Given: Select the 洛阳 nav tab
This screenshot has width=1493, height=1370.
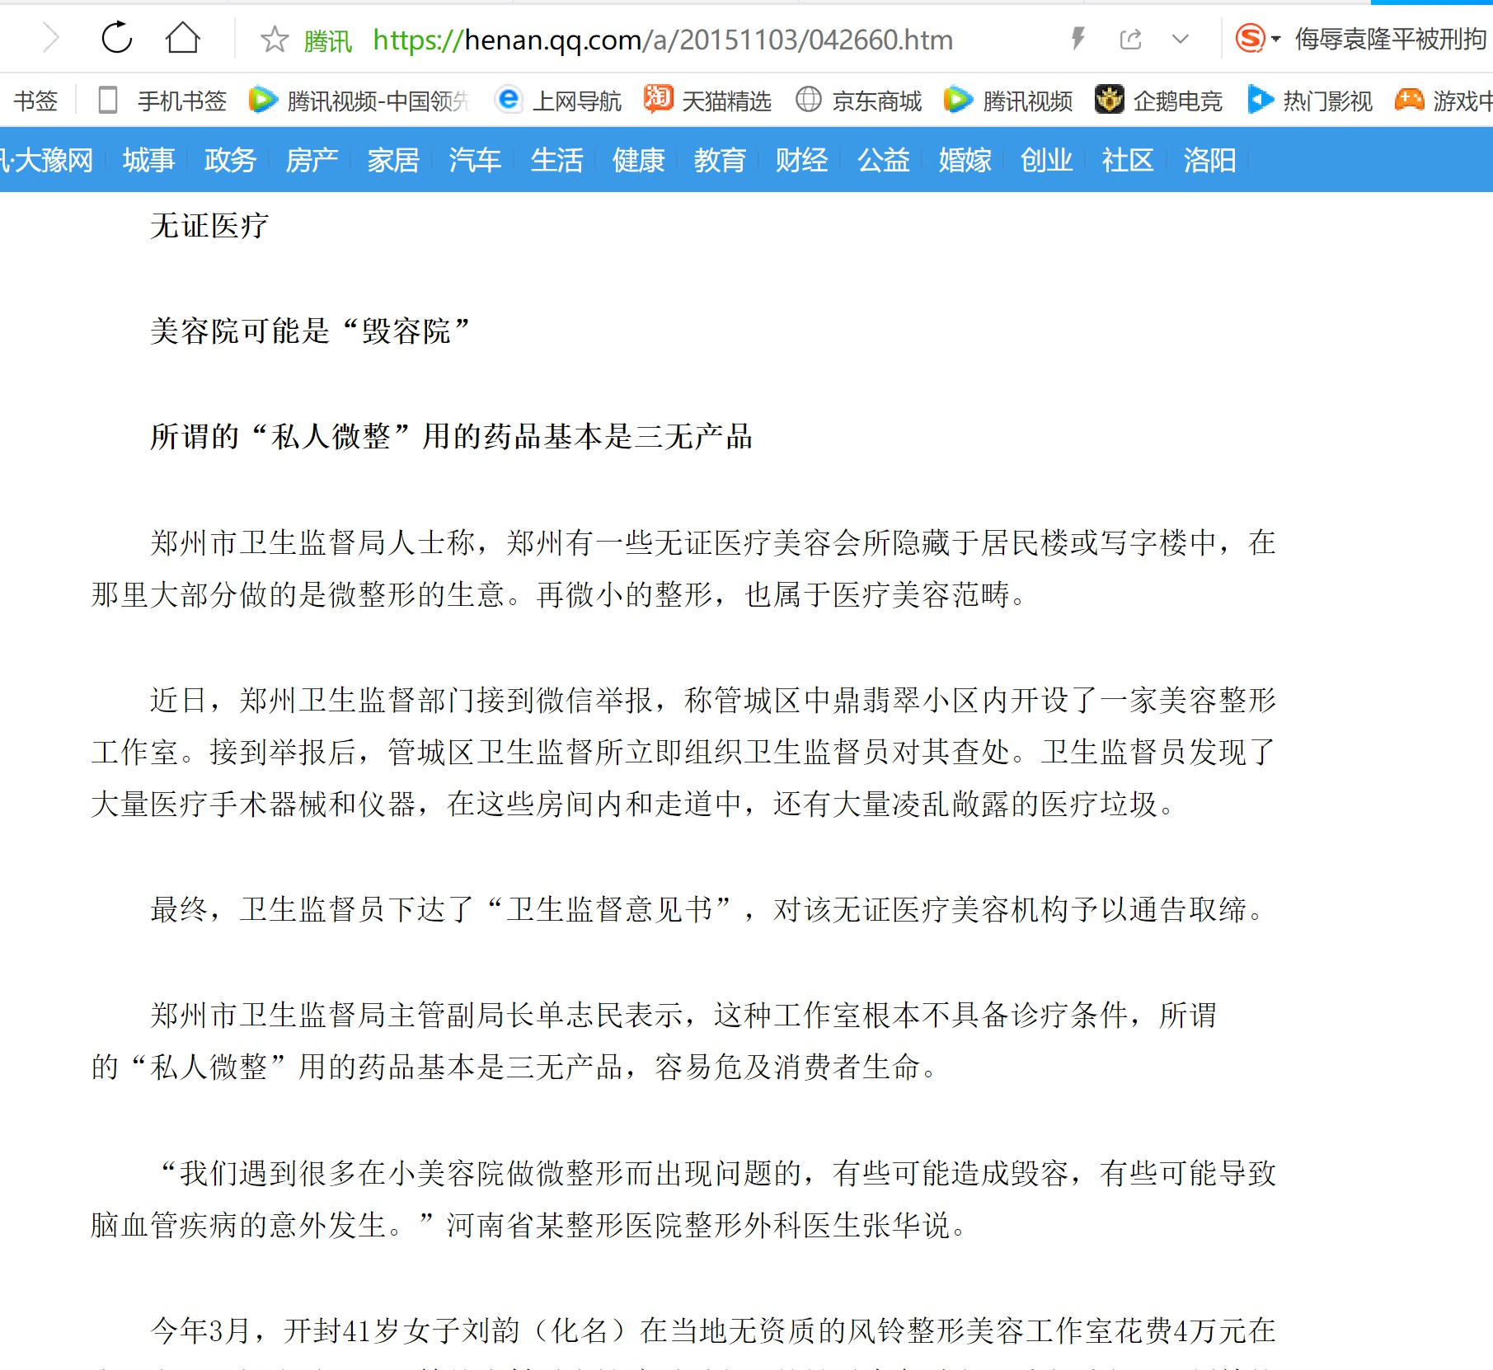Looking at the screenshot, I should tap(1209, 160).
